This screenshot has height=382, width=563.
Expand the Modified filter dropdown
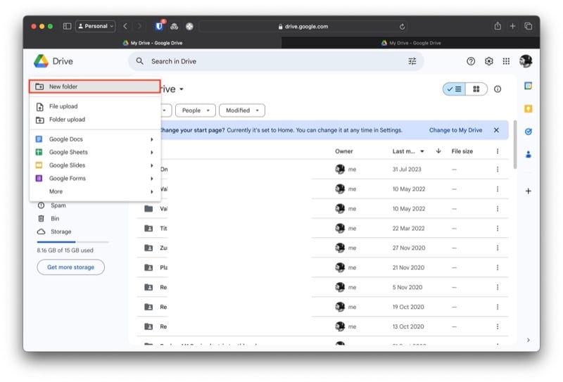pyautogui.click(x=242, y=110)
